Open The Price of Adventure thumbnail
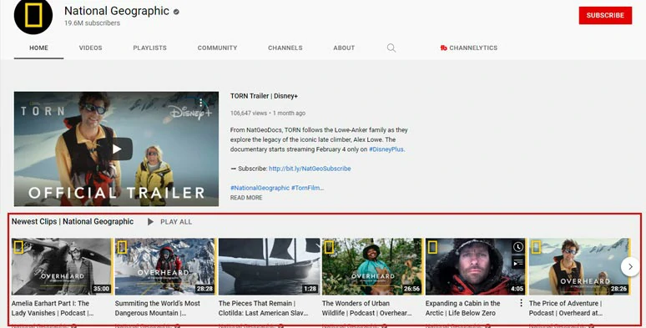The height and width of the screenshot is (328, 646). pyautogui.click(x=579, y=266)
